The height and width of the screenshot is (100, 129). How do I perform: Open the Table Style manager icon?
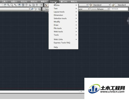click(x=113, y=5)
